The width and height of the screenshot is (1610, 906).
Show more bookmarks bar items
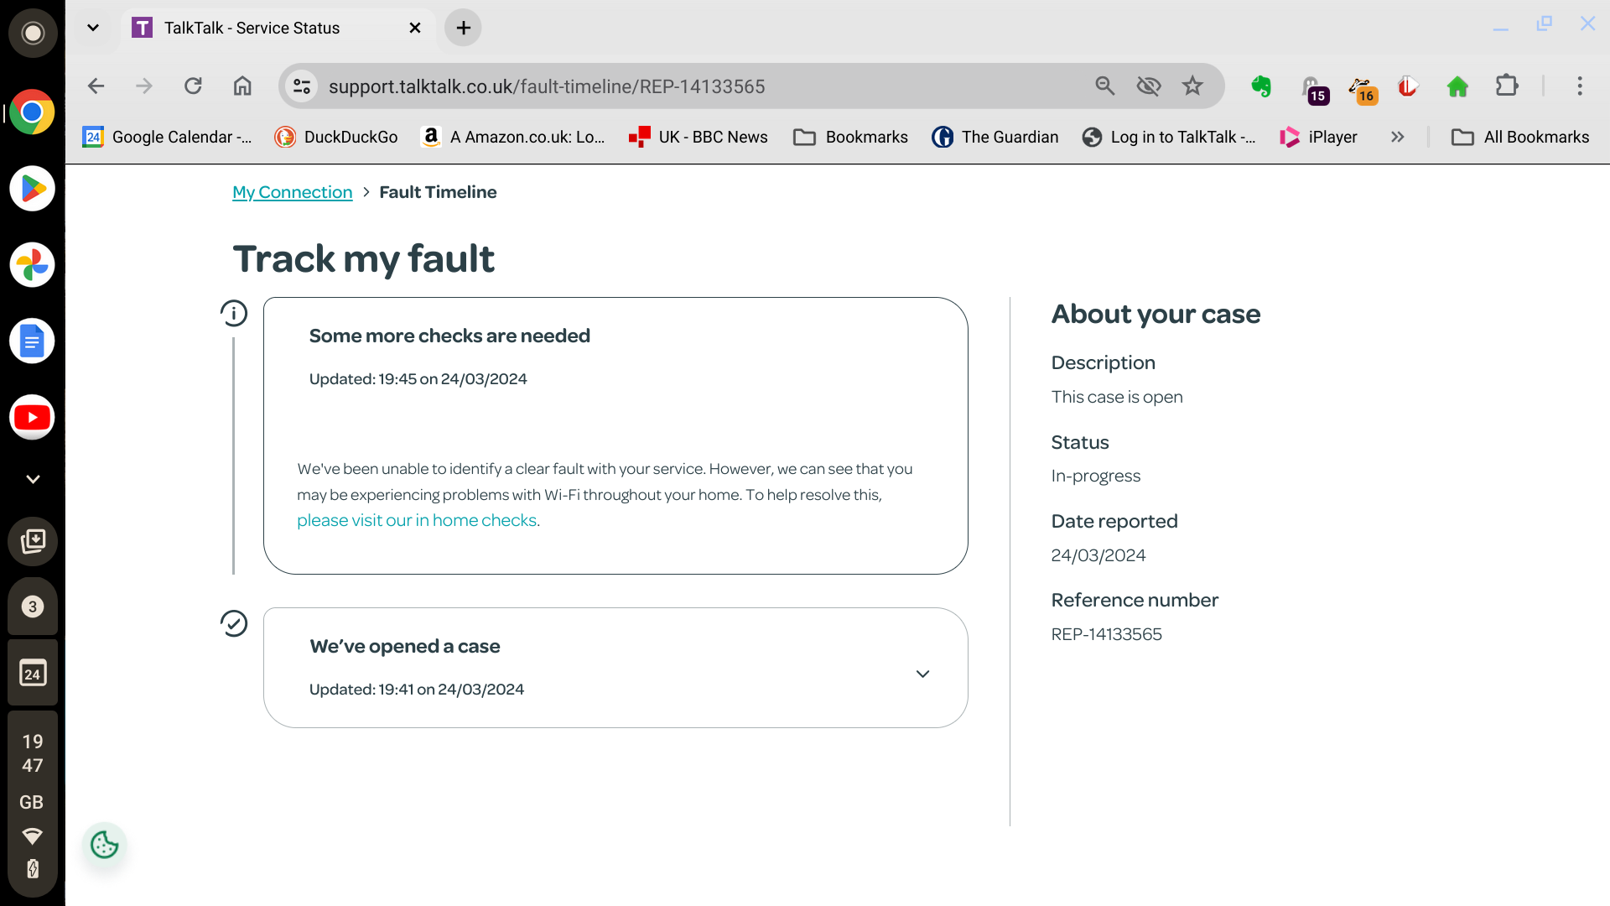(x=1397, y=137)
